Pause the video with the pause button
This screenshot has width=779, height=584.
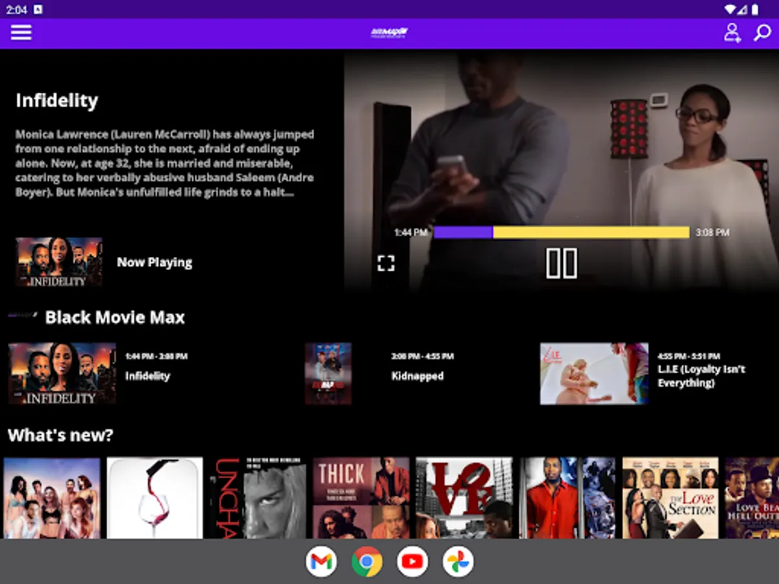562,263
